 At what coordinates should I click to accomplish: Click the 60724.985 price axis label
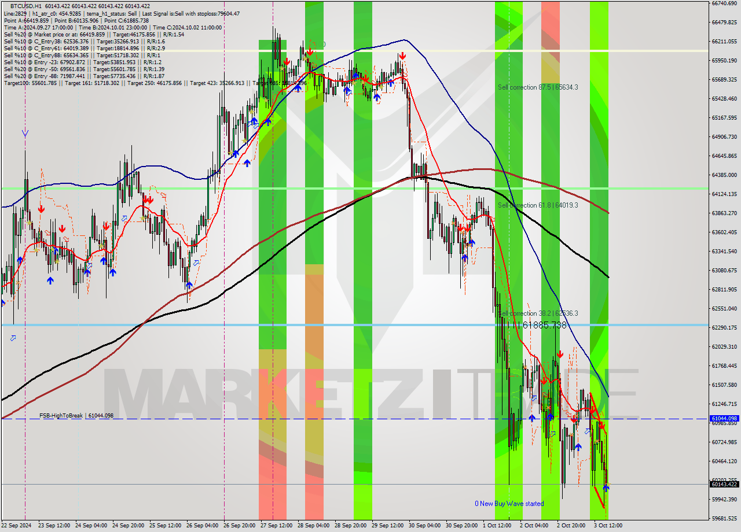pyautogui.click(x=724, y=442)
